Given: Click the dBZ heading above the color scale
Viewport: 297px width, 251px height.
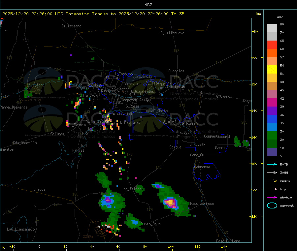Looking at the screenshot, I should pos(280,17).
